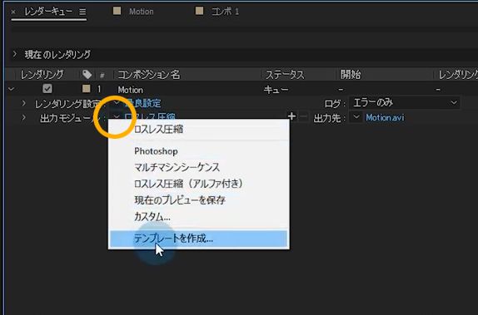Choose マルチマシンシーケンス from the menu
This screenshot has width=478, height=315.
(199, 167)
